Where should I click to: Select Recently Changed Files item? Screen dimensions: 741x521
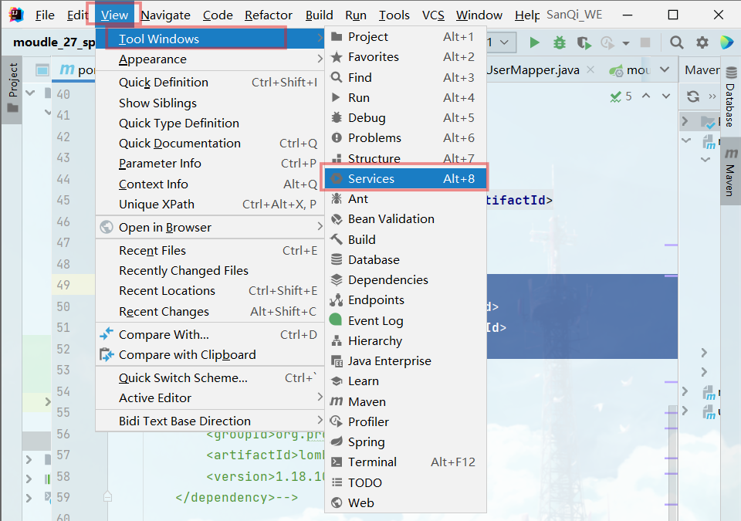(210, 270)
